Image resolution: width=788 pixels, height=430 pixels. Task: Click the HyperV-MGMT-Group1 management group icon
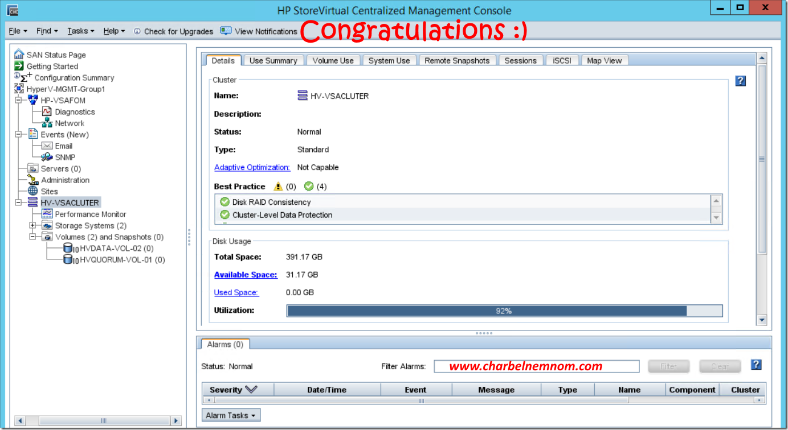pyautogui.click(x=19, y=89)
